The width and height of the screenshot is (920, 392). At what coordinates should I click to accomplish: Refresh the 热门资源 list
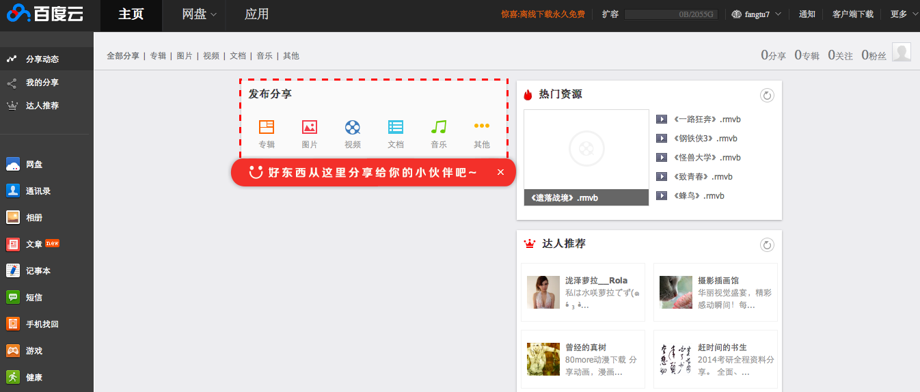(x=767, y=96)
